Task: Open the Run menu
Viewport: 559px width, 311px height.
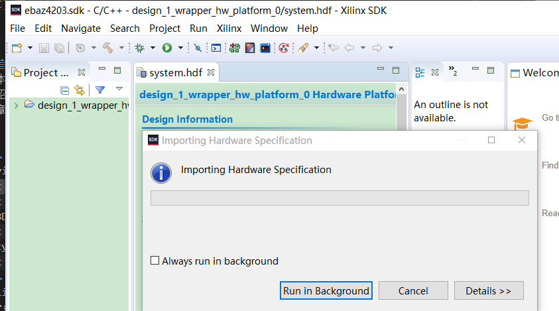Action: pos(198,28)
